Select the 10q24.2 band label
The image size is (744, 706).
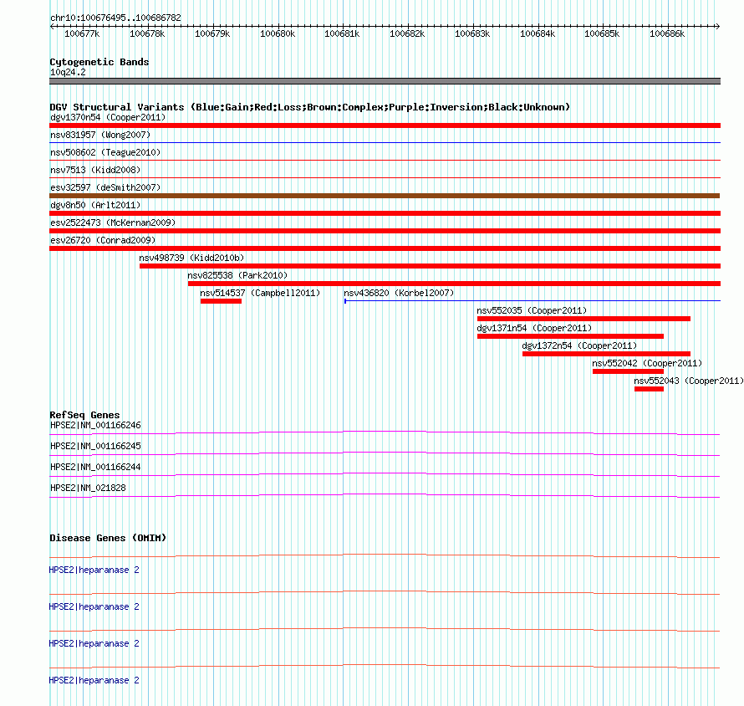tap(68, 72)
